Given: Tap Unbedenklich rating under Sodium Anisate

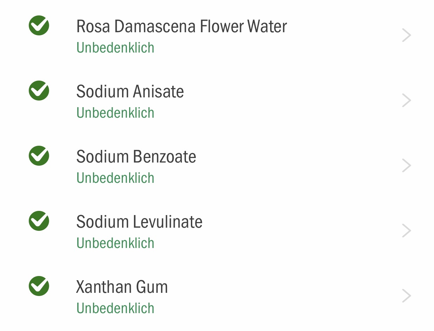Looking at the screenshot, I should (115, 113).
